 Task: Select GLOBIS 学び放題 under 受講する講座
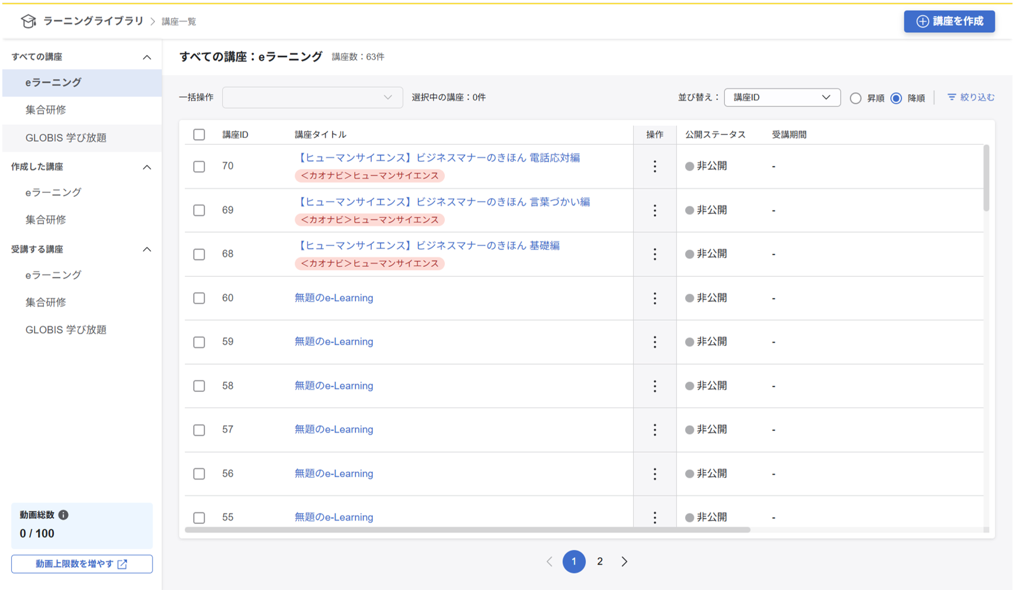65,329
